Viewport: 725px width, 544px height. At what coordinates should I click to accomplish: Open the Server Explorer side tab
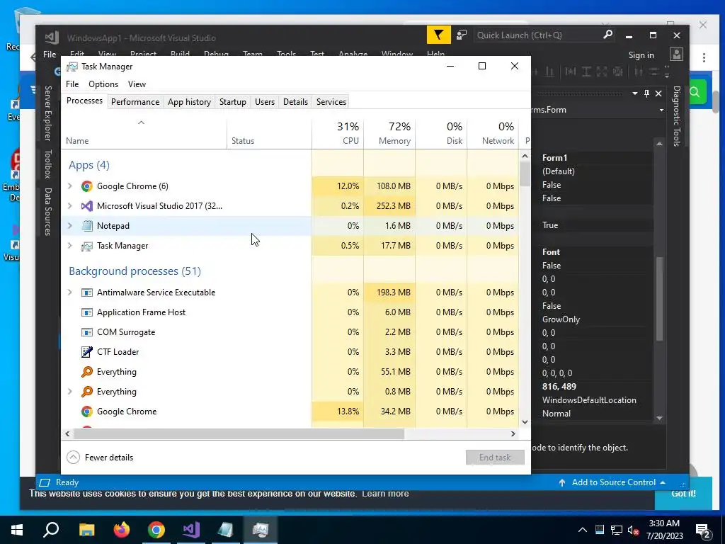coord(47,113)
